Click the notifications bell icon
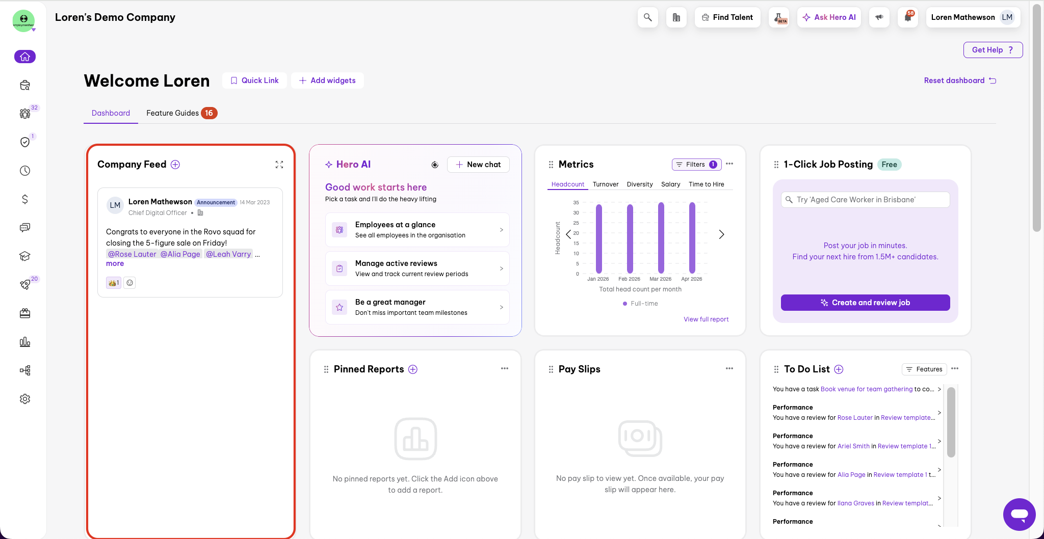Viewport: 1044px width, 539px height. [x=908, y=17]
